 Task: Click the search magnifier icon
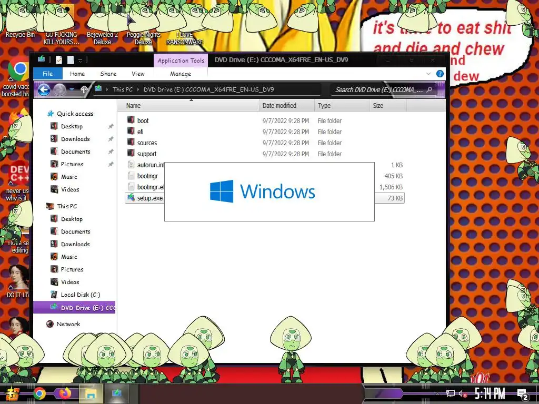click(430, 89)
